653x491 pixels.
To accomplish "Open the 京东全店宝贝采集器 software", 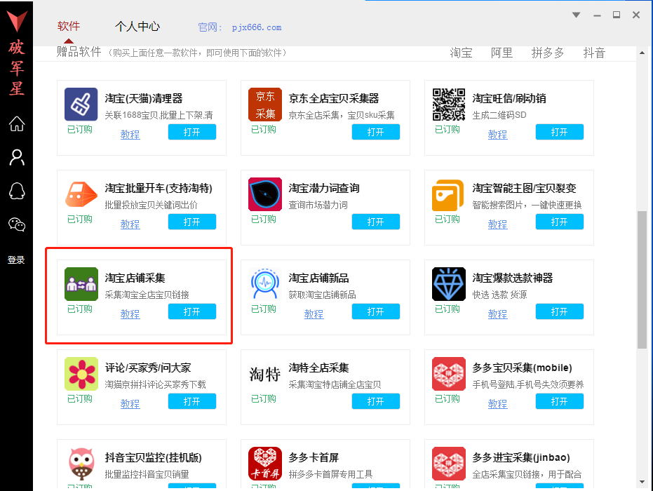I will point(376,132).
